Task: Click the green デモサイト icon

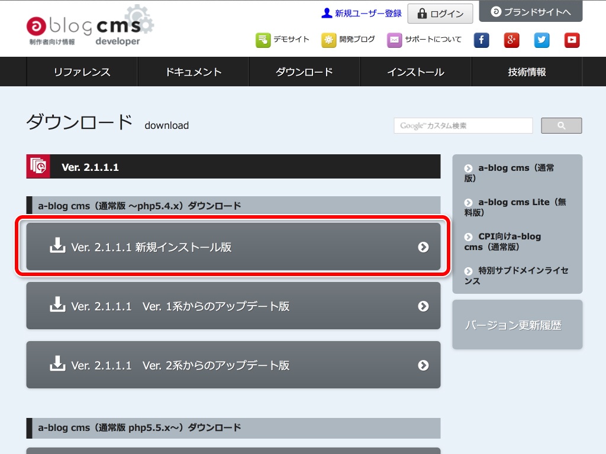Action: point(263,40)
